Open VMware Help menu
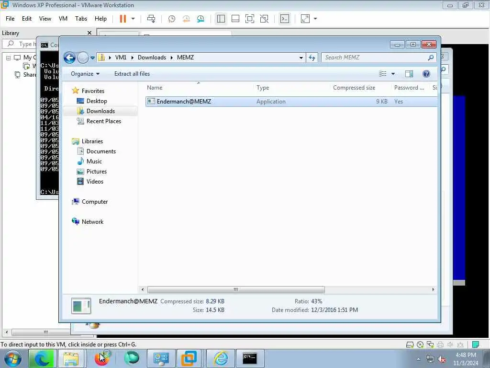 100,19
